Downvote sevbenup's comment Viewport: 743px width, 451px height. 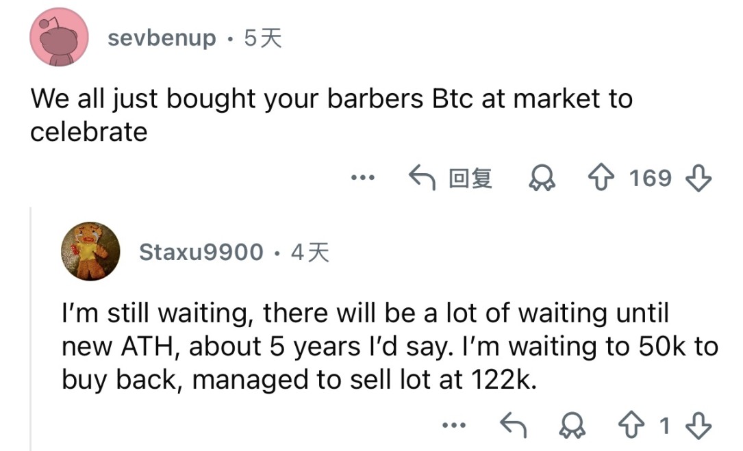pyautogui.click(x=697, y=178)
